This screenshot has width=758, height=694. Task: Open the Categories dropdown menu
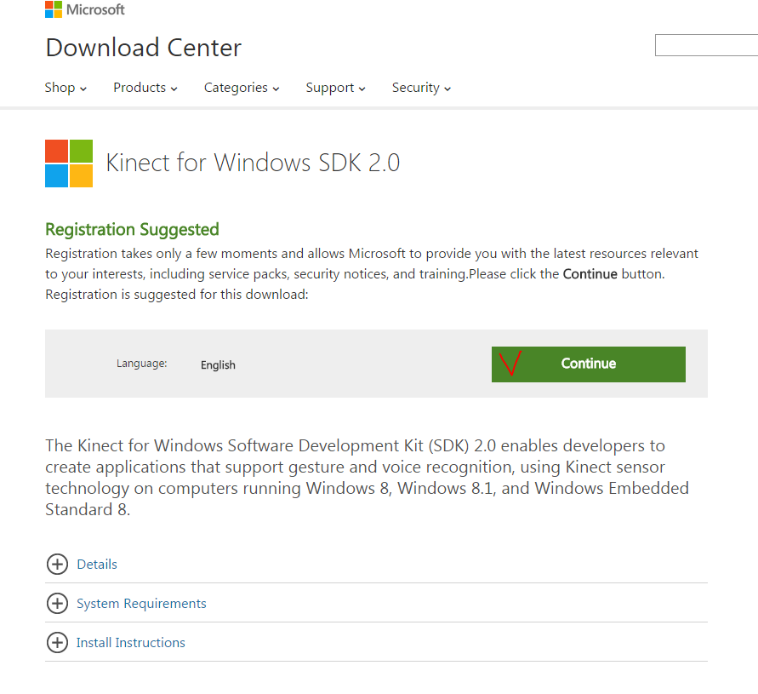coord(242,88)
